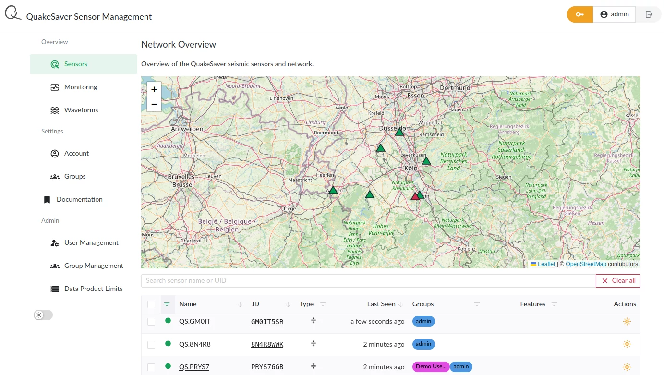Open the Documentation entry
This screenshot has height=375, width=664.
point(84,200)
